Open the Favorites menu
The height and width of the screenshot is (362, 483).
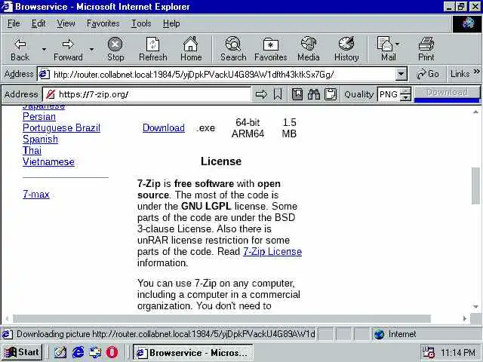point(103,23)
